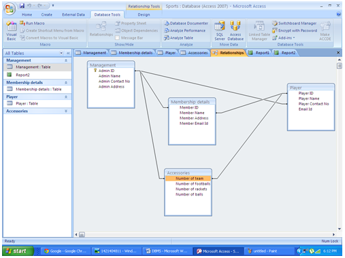
Task: Click the horizontal scrollbar right arrow
Action: point(333,234)
